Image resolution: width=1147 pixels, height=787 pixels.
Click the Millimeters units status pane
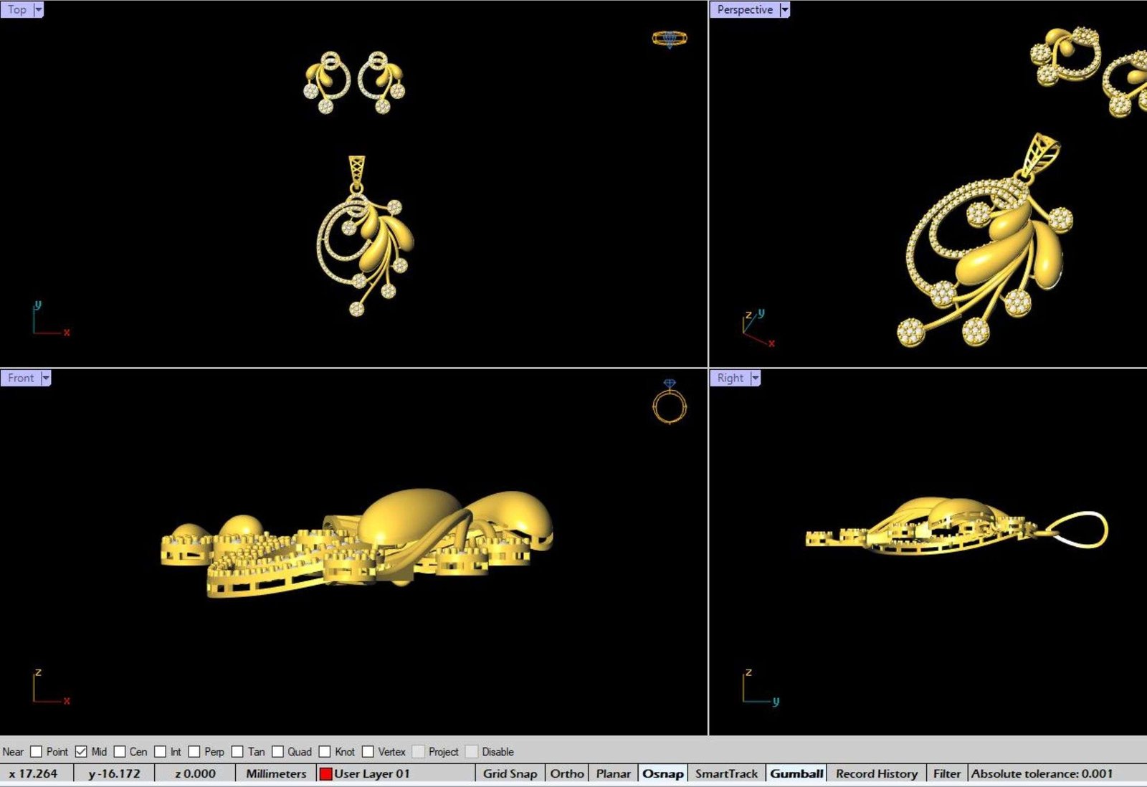[276, 773]
